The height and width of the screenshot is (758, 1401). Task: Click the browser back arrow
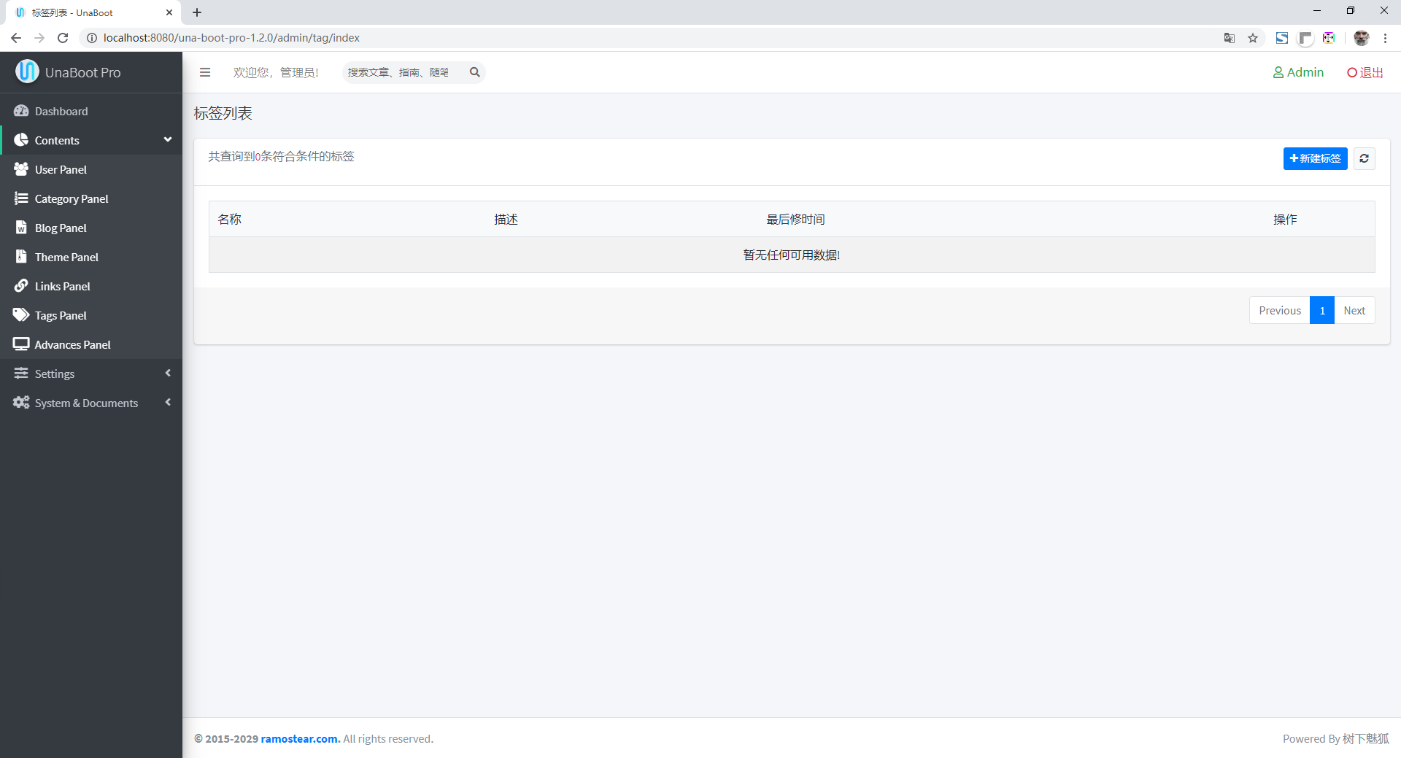16,38
